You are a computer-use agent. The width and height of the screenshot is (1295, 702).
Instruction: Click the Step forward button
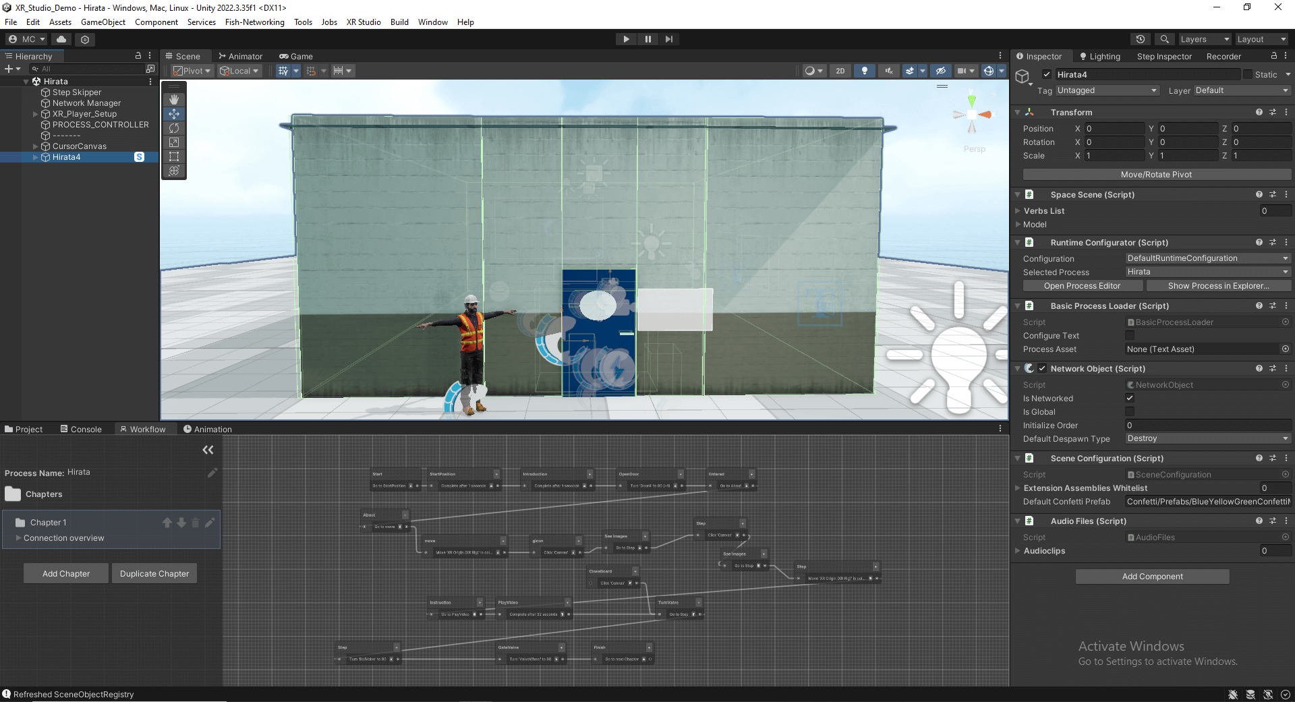[x=668, y=39]
